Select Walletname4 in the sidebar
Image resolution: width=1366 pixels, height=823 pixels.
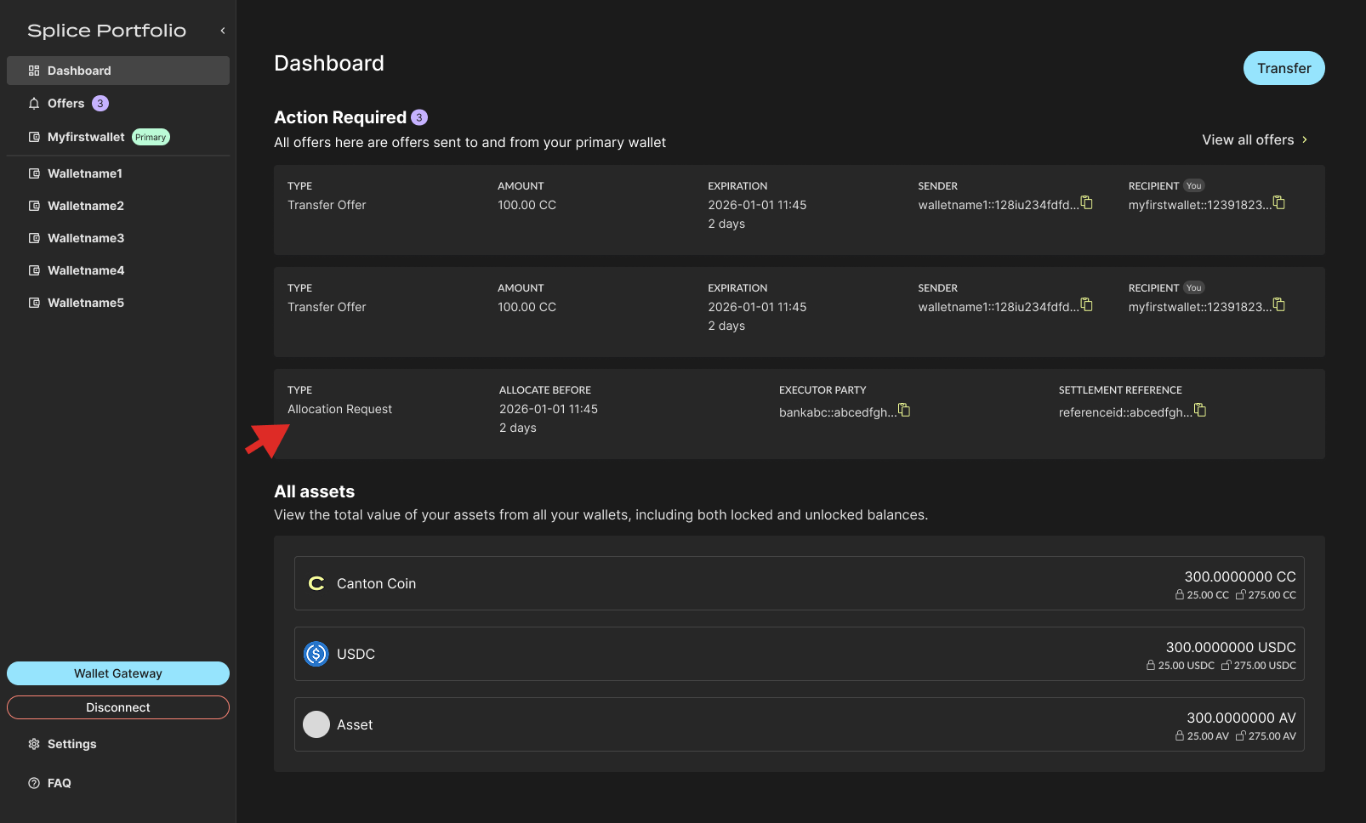tap(118, 270)
